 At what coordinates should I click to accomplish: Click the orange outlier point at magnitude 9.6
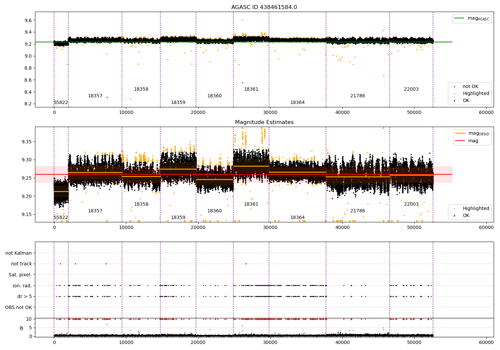tap(242, 20)
